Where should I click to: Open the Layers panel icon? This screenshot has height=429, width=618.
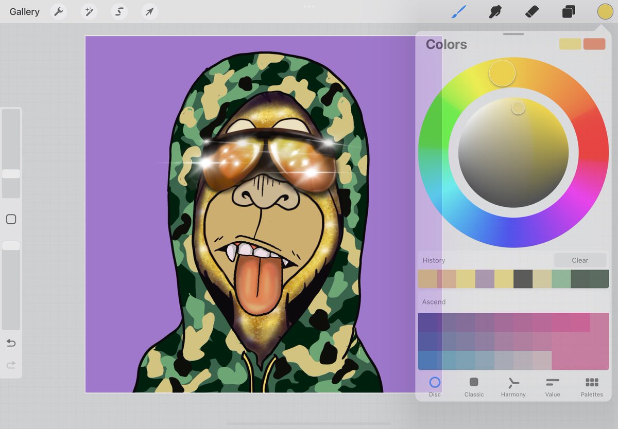tap(569, 11)
